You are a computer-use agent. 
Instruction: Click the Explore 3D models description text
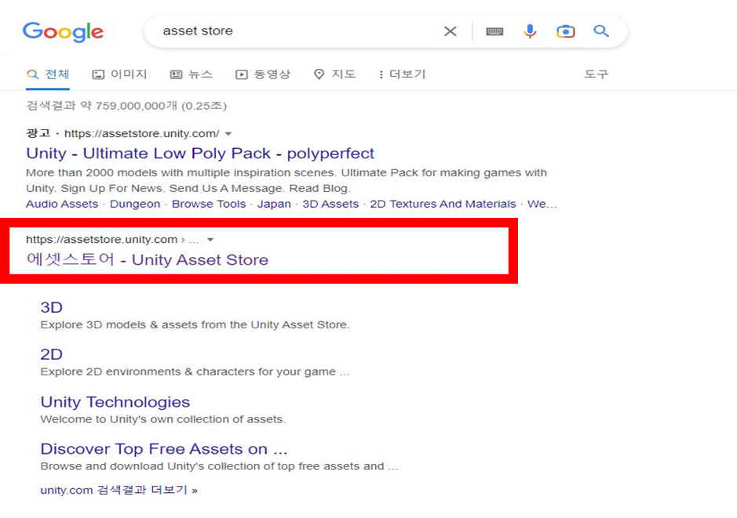[x=195, y=324]
